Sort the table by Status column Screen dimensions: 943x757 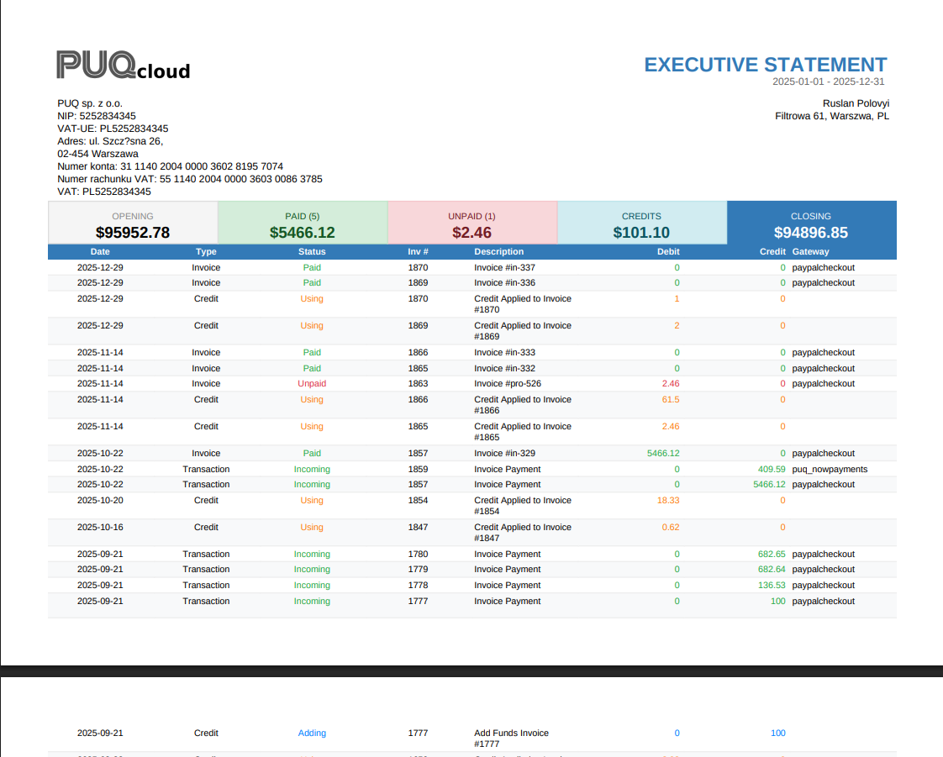[x=312, y=251]
